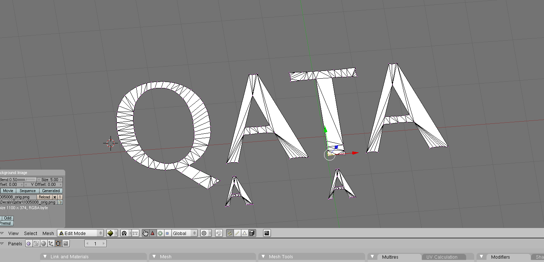This screenshot has height=262, width=544.
Task: Open the draw type shading selector
Action: pyautogui.click(x=112, y=233)
